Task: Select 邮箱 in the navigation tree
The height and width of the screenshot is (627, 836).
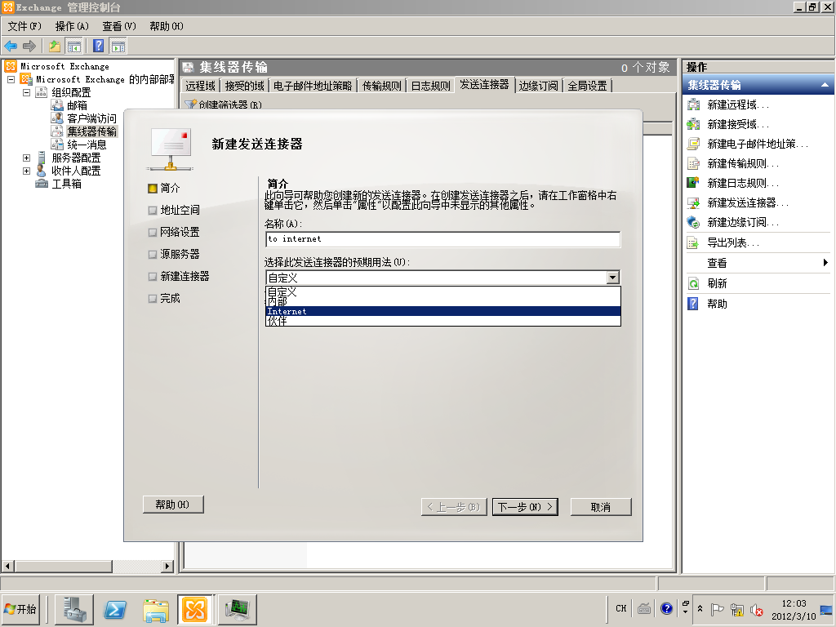Action: [x=77, y=105]
